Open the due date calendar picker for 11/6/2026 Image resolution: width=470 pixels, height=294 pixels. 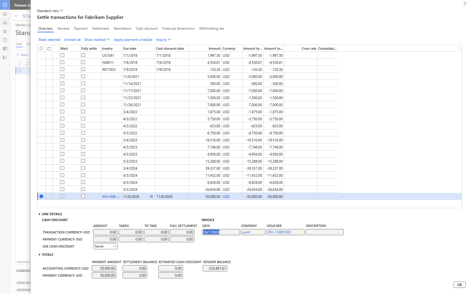tap(152, 196)
